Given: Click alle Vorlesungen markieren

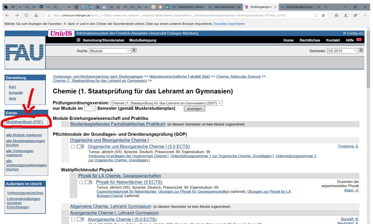Looking at the screenshot, I should click(20, 153).
